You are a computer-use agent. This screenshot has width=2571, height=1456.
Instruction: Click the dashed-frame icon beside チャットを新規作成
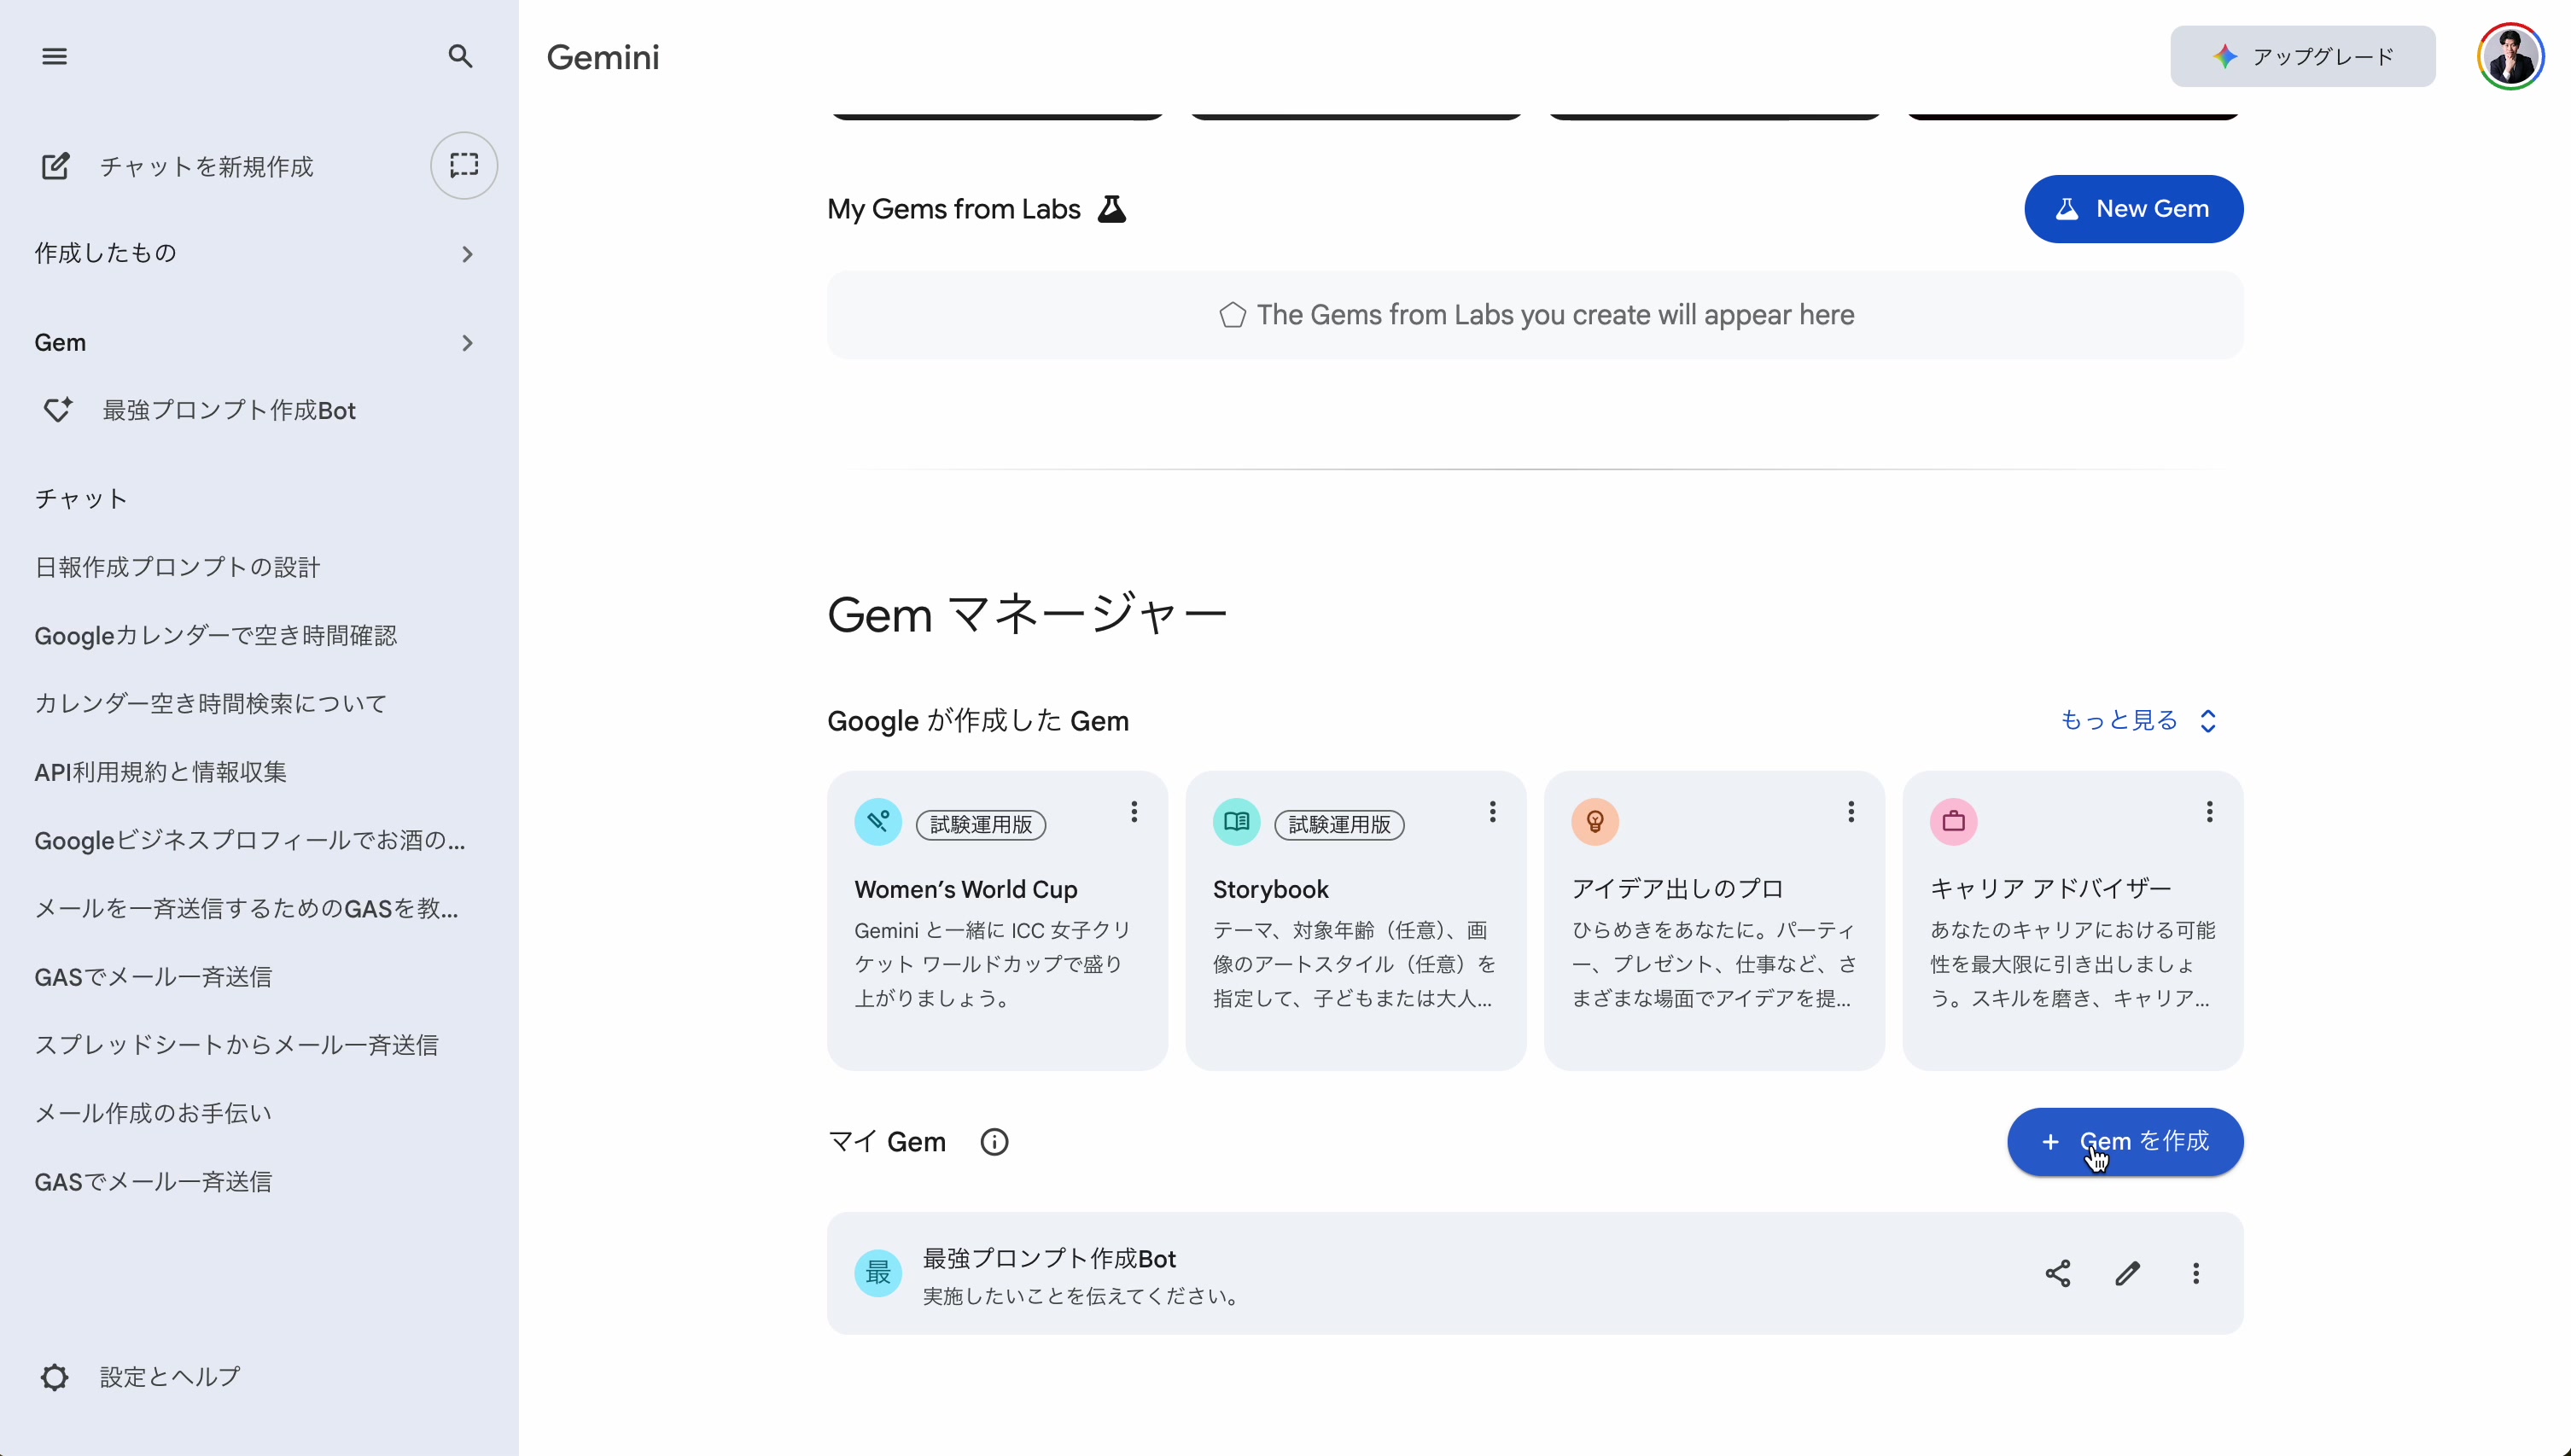pos(463,166)
